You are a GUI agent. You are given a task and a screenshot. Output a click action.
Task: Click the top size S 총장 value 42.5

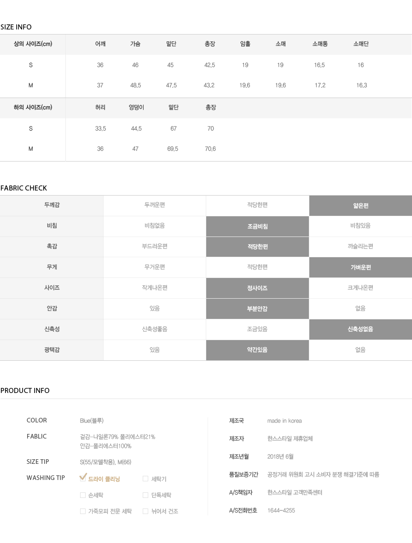209,65
